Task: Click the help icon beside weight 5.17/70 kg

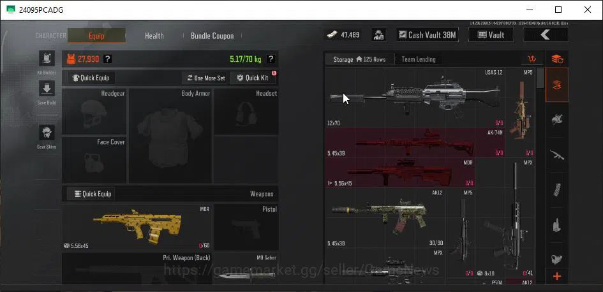Action: (x=271, y=59)
